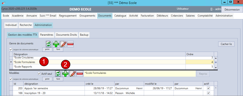
Task: Toggle actif checkbox for Appuis 1er semestre
Action: click(208, 88)
